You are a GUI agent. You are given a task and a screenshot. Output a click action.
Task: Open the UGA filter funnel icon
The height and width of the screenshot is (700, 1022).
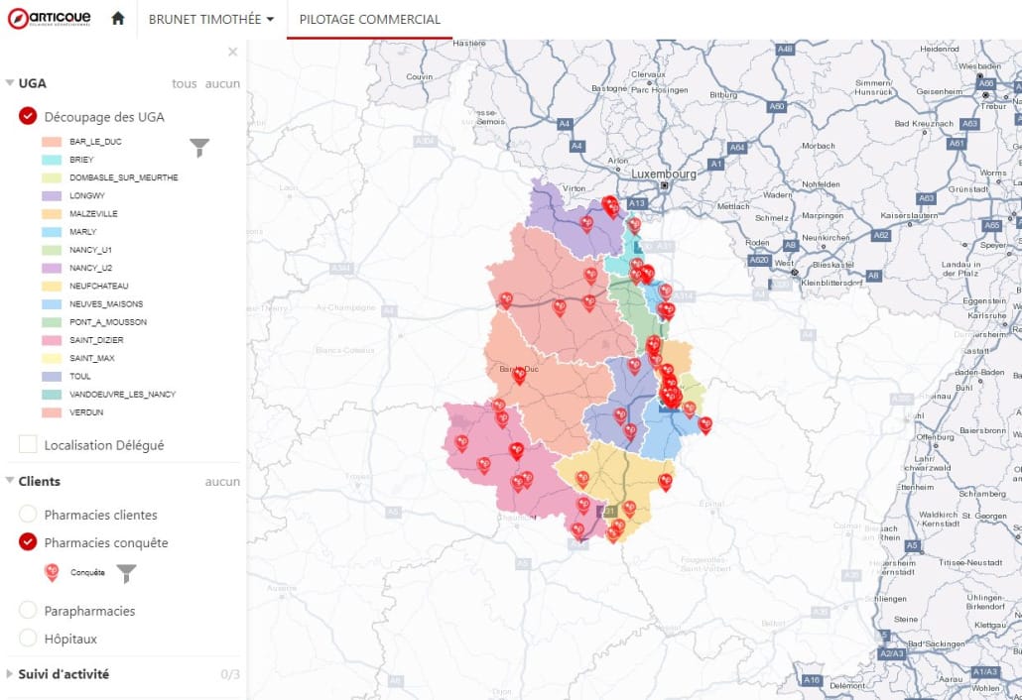coord(200,148)
